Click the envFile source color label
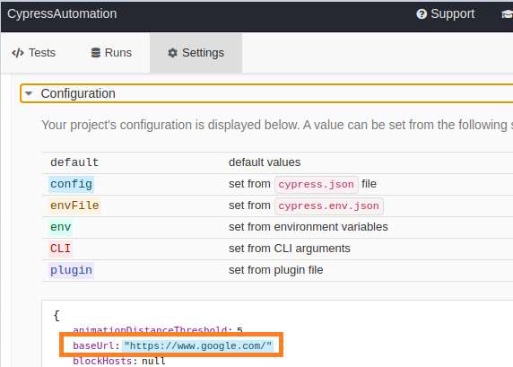Screen dimensions: 513x367 (74, 205)
